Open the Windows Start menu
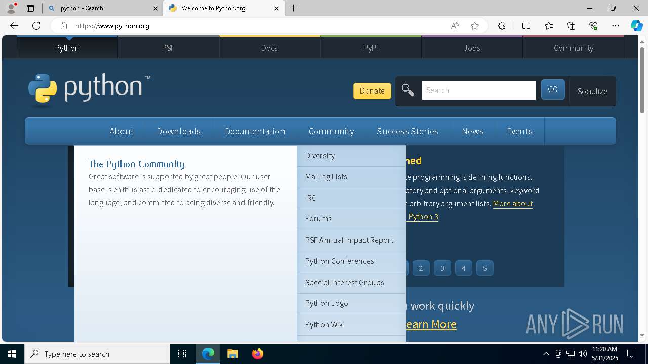The height and width of the screenshot is (364, 648). 12,354
